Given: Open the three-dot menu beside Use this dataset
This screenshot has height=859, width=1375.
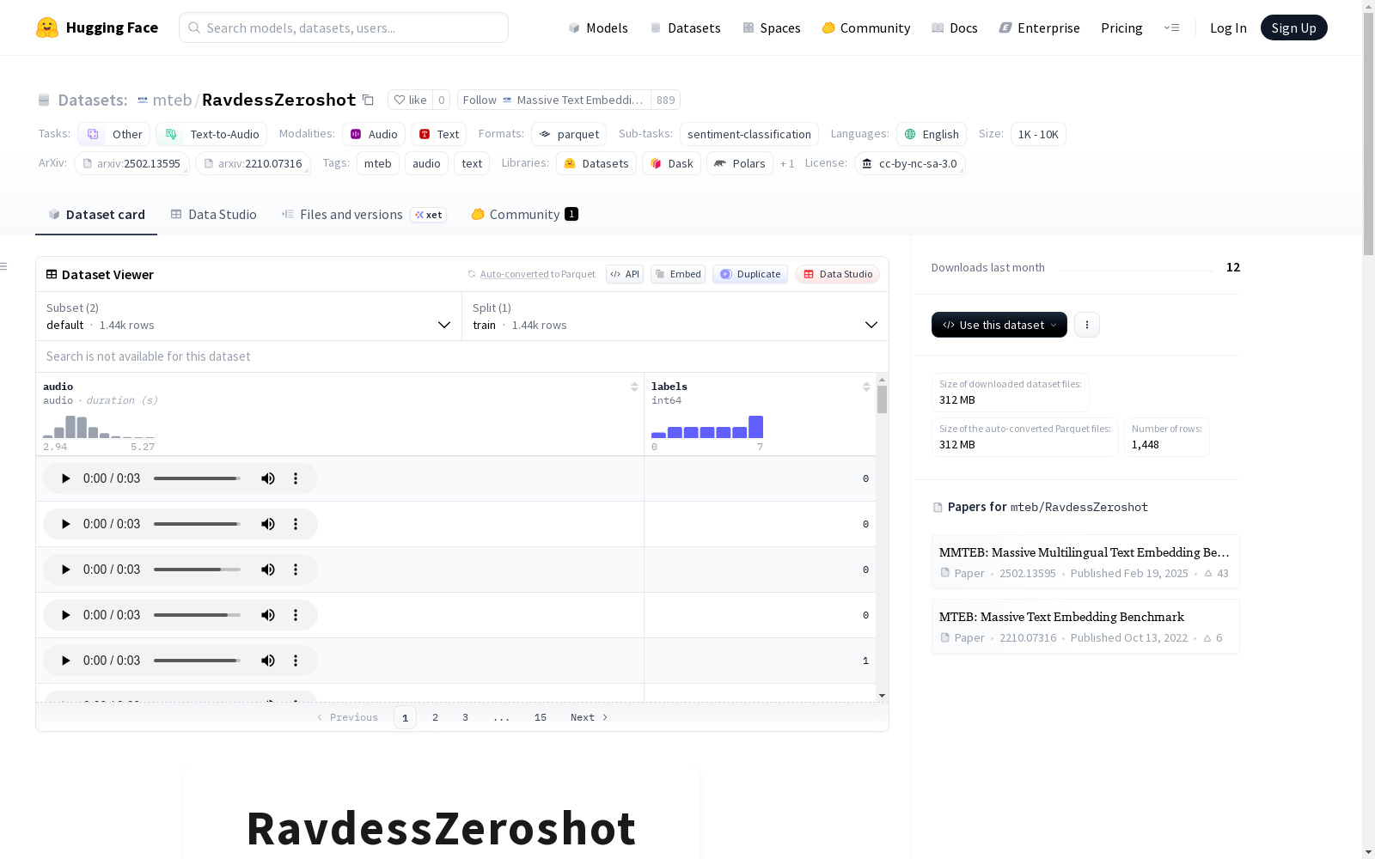Looking at the screenshot, I should pos(1087,325).
